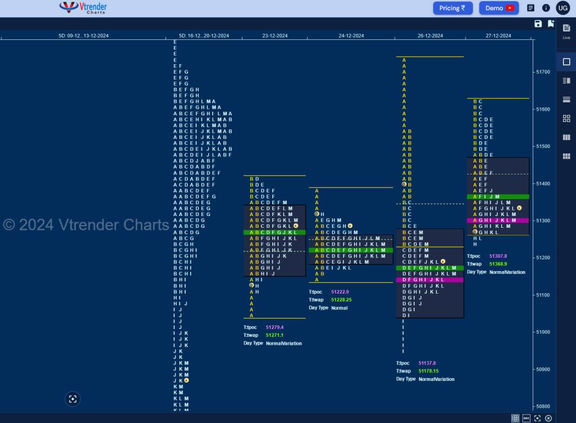Viewport: 576px width, 423px height.
Task: Choose the horizontal rows layout
Action: [x=566, y=100]
